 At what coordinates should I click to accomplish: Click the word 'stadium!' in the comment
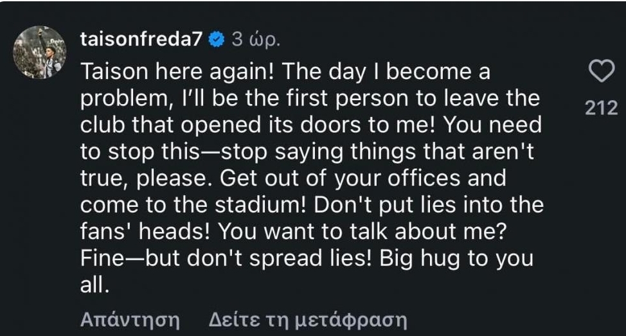[x=260, y=205]
